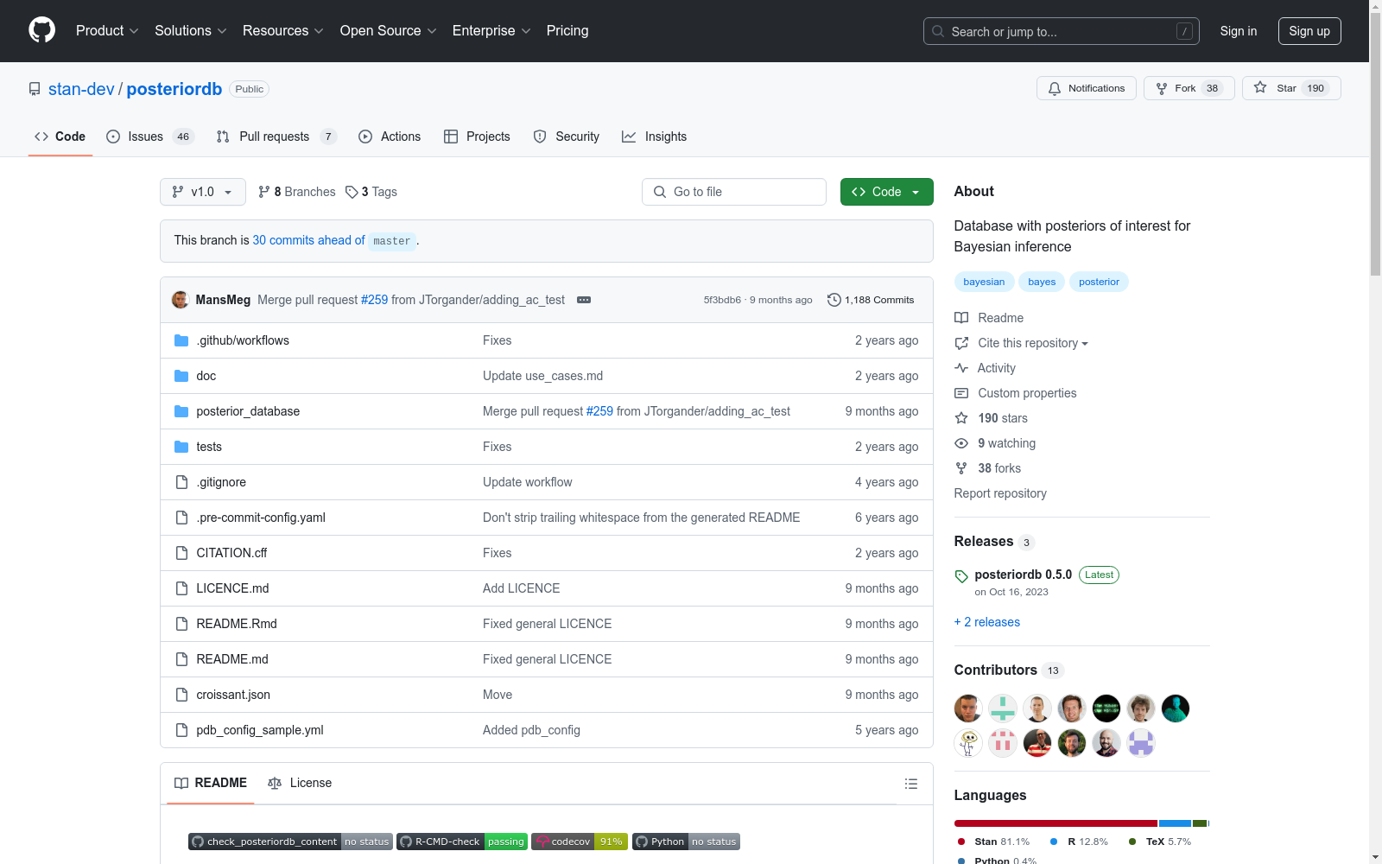Switch to the Actions tab
1382x864 pixels.
click(x=390, y=137)
